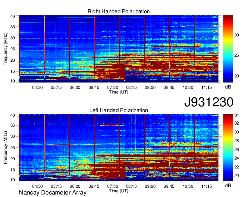Click 07:30 time tick under Left Handed plot
Screen dimensions: 243x197
click(113, 186)
